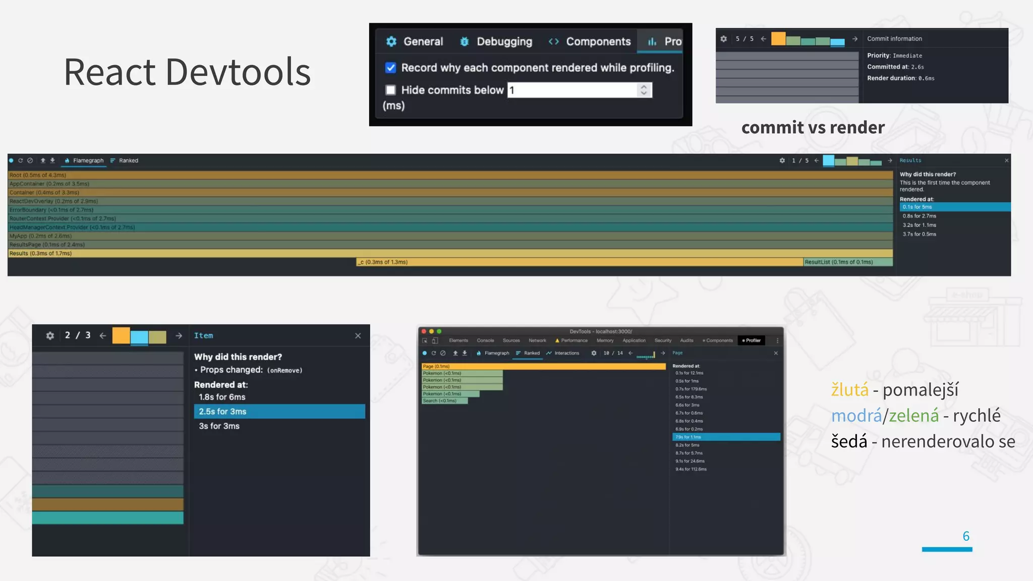Screen dimensions: 1033x581
Task: Select the orange commit bar in 2 / 3 panel
Action: pos(121,336)
